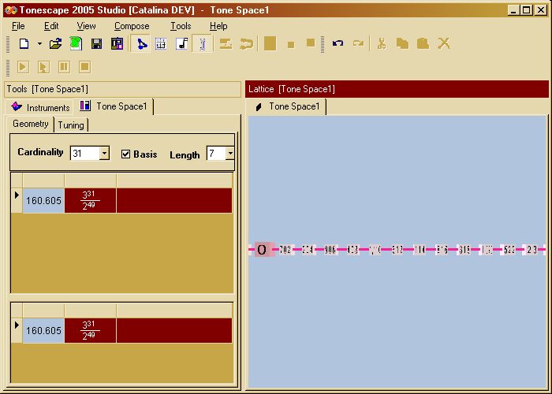
Task: Open the Compose menu
Action: coord(132,26)
